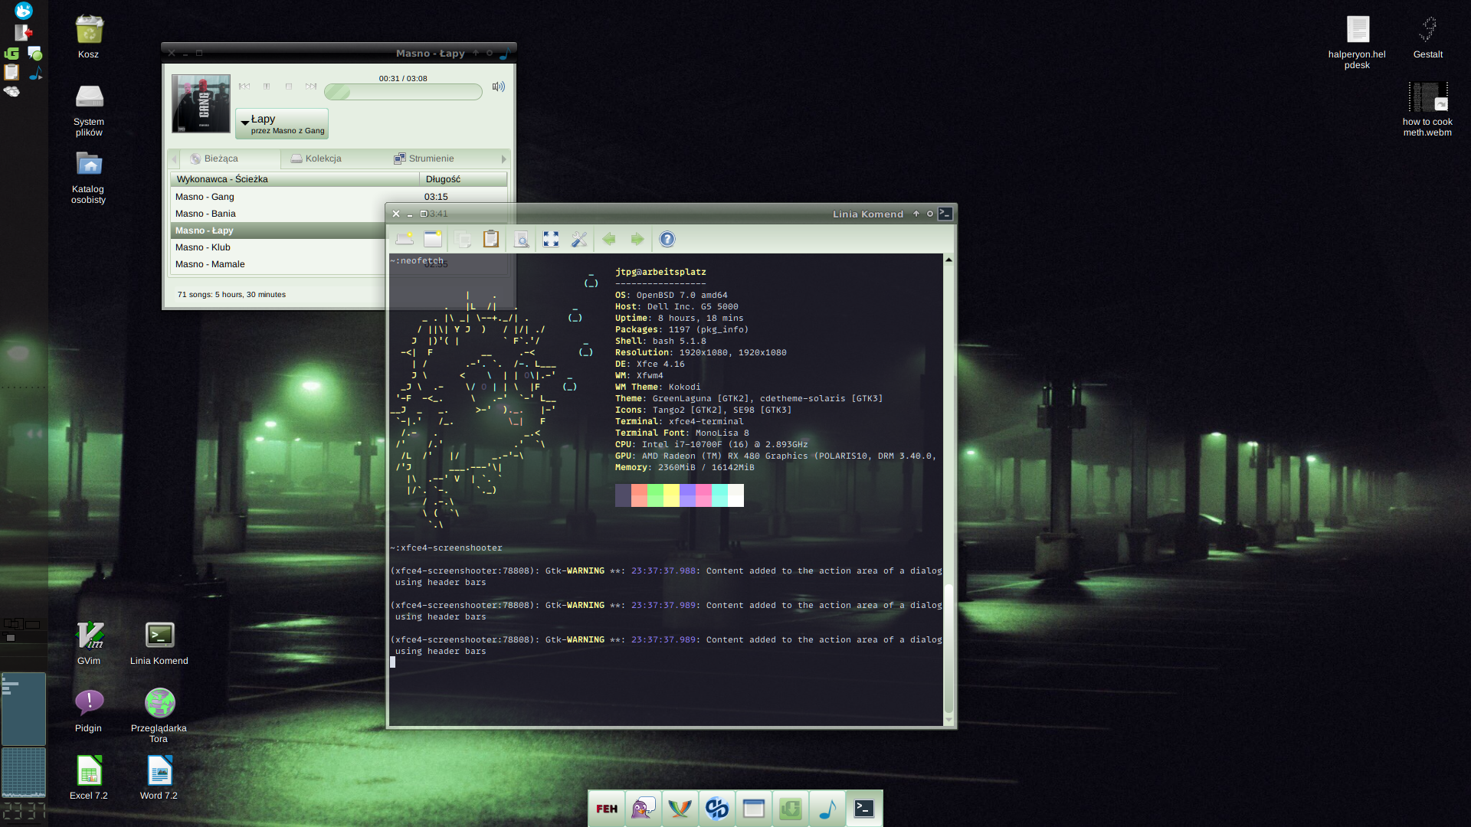Skip to next track button
The width and height of the screenshot is (1471, 827).
coord(311,87)
